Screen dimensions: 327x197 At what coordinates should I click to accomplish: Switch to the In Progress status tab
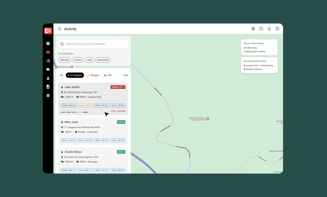coord(75,75)
